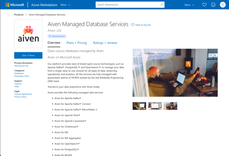Click 'Aiven for Apache Flink®' list item
The width and height of the screenshot is (229, 156).
click(x=67, y=115)
